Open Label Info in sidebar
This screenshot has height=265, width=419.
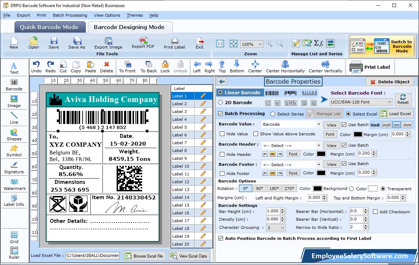coord(14,201)
